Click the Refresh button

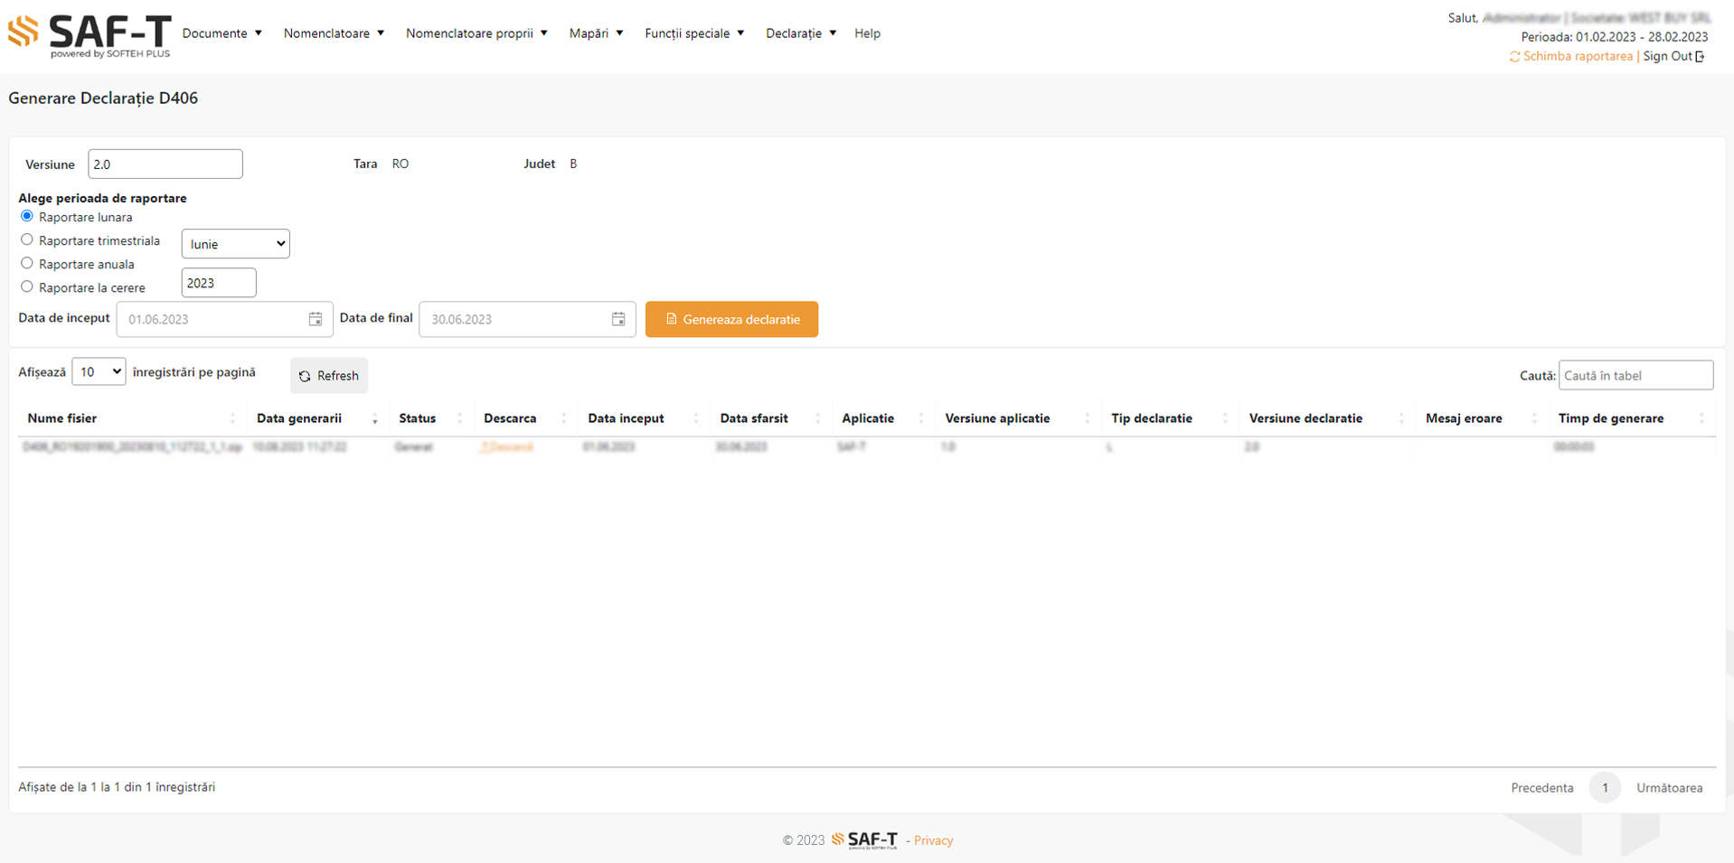click(329, 376)
